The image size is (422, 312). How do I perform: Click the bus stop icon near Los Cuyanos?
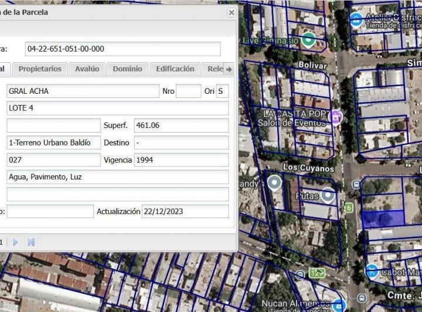pos(356,185)
